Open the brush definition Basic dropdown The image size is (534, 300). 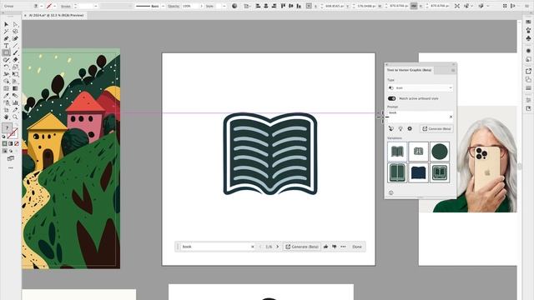(x=164, y=6)
